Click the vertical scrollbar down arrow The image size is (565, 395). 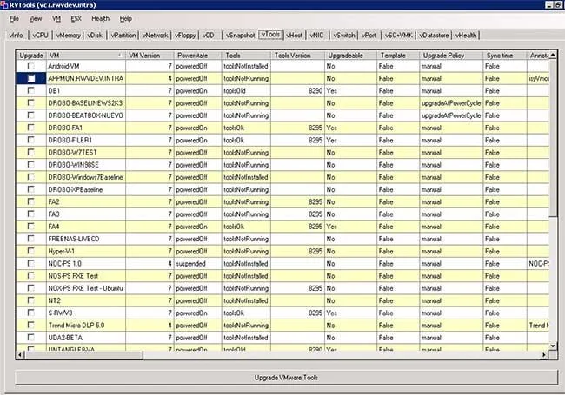click(553, 346)
